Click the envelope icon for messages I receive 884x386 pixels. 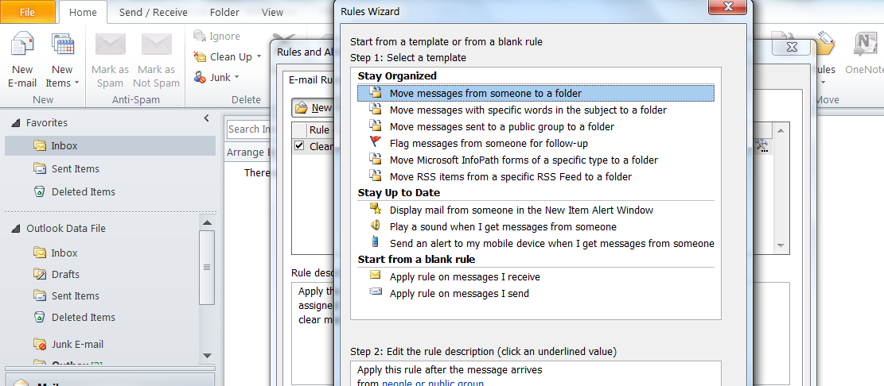(376, 276)
